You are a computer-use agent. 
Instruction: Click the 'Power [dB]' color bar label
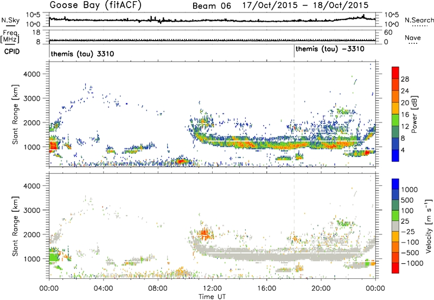coord(414,114)
